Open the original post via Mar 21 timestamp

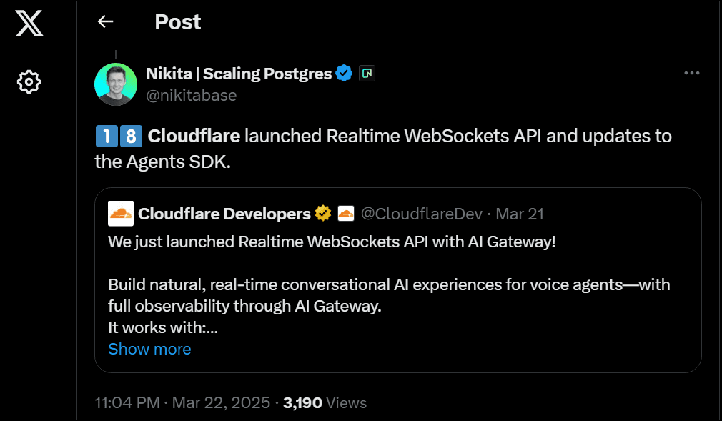[520, 213]
